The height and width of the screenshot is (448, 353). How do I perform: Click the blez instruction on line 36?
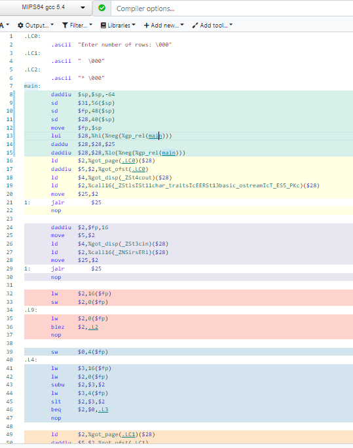(x=58, y=327)
